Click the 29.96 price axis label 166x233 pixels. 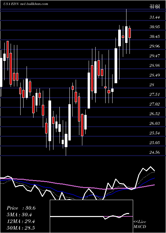(x=155, y=46)
